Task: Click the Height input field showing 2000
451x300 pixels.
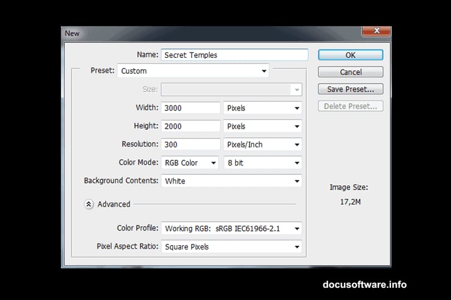Action: [190, 126]
